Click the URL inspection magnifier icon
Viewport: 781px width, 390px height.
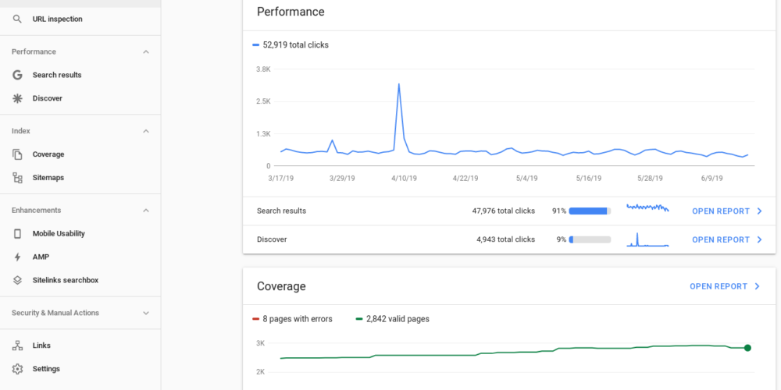tap(17, 19)
